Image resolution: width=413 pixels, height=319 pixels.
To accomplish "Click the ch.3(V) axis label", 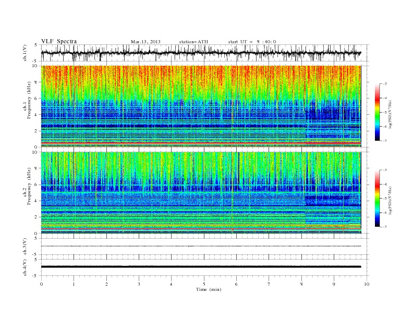I will [x=25, y=247].
